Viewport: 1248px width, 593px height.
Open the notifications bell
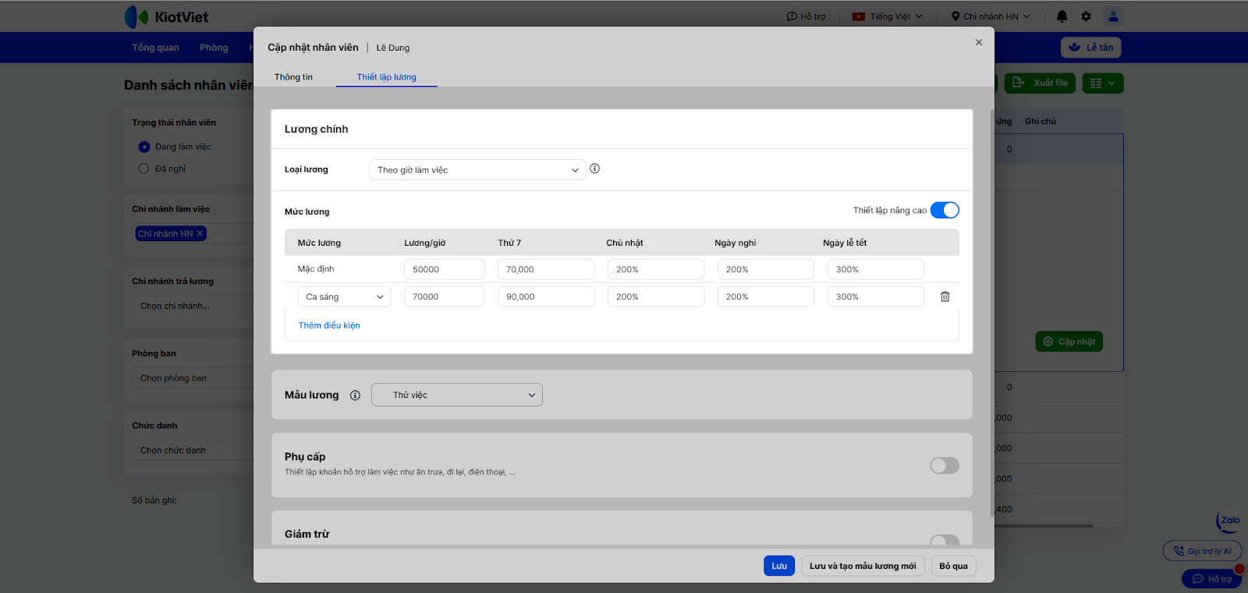pos(1062,16)
